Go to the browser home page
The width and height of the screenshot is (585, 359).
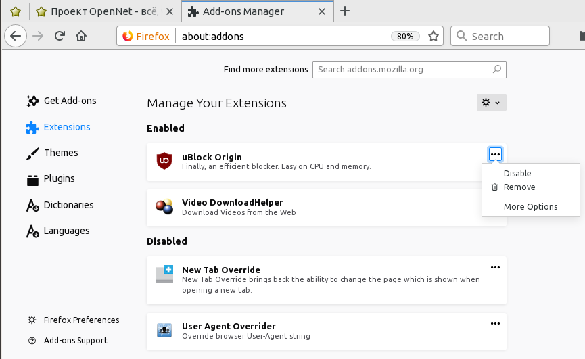(x=81, y=37)
